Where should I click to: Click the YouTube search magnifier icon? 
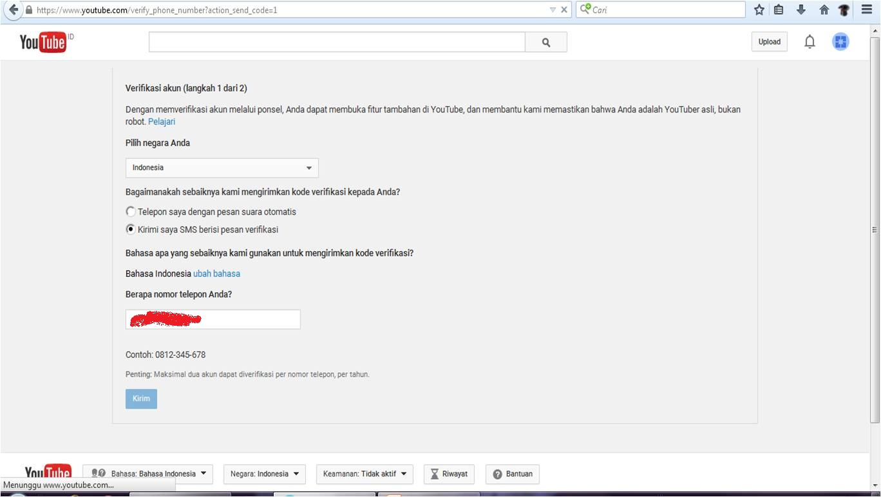545,41
